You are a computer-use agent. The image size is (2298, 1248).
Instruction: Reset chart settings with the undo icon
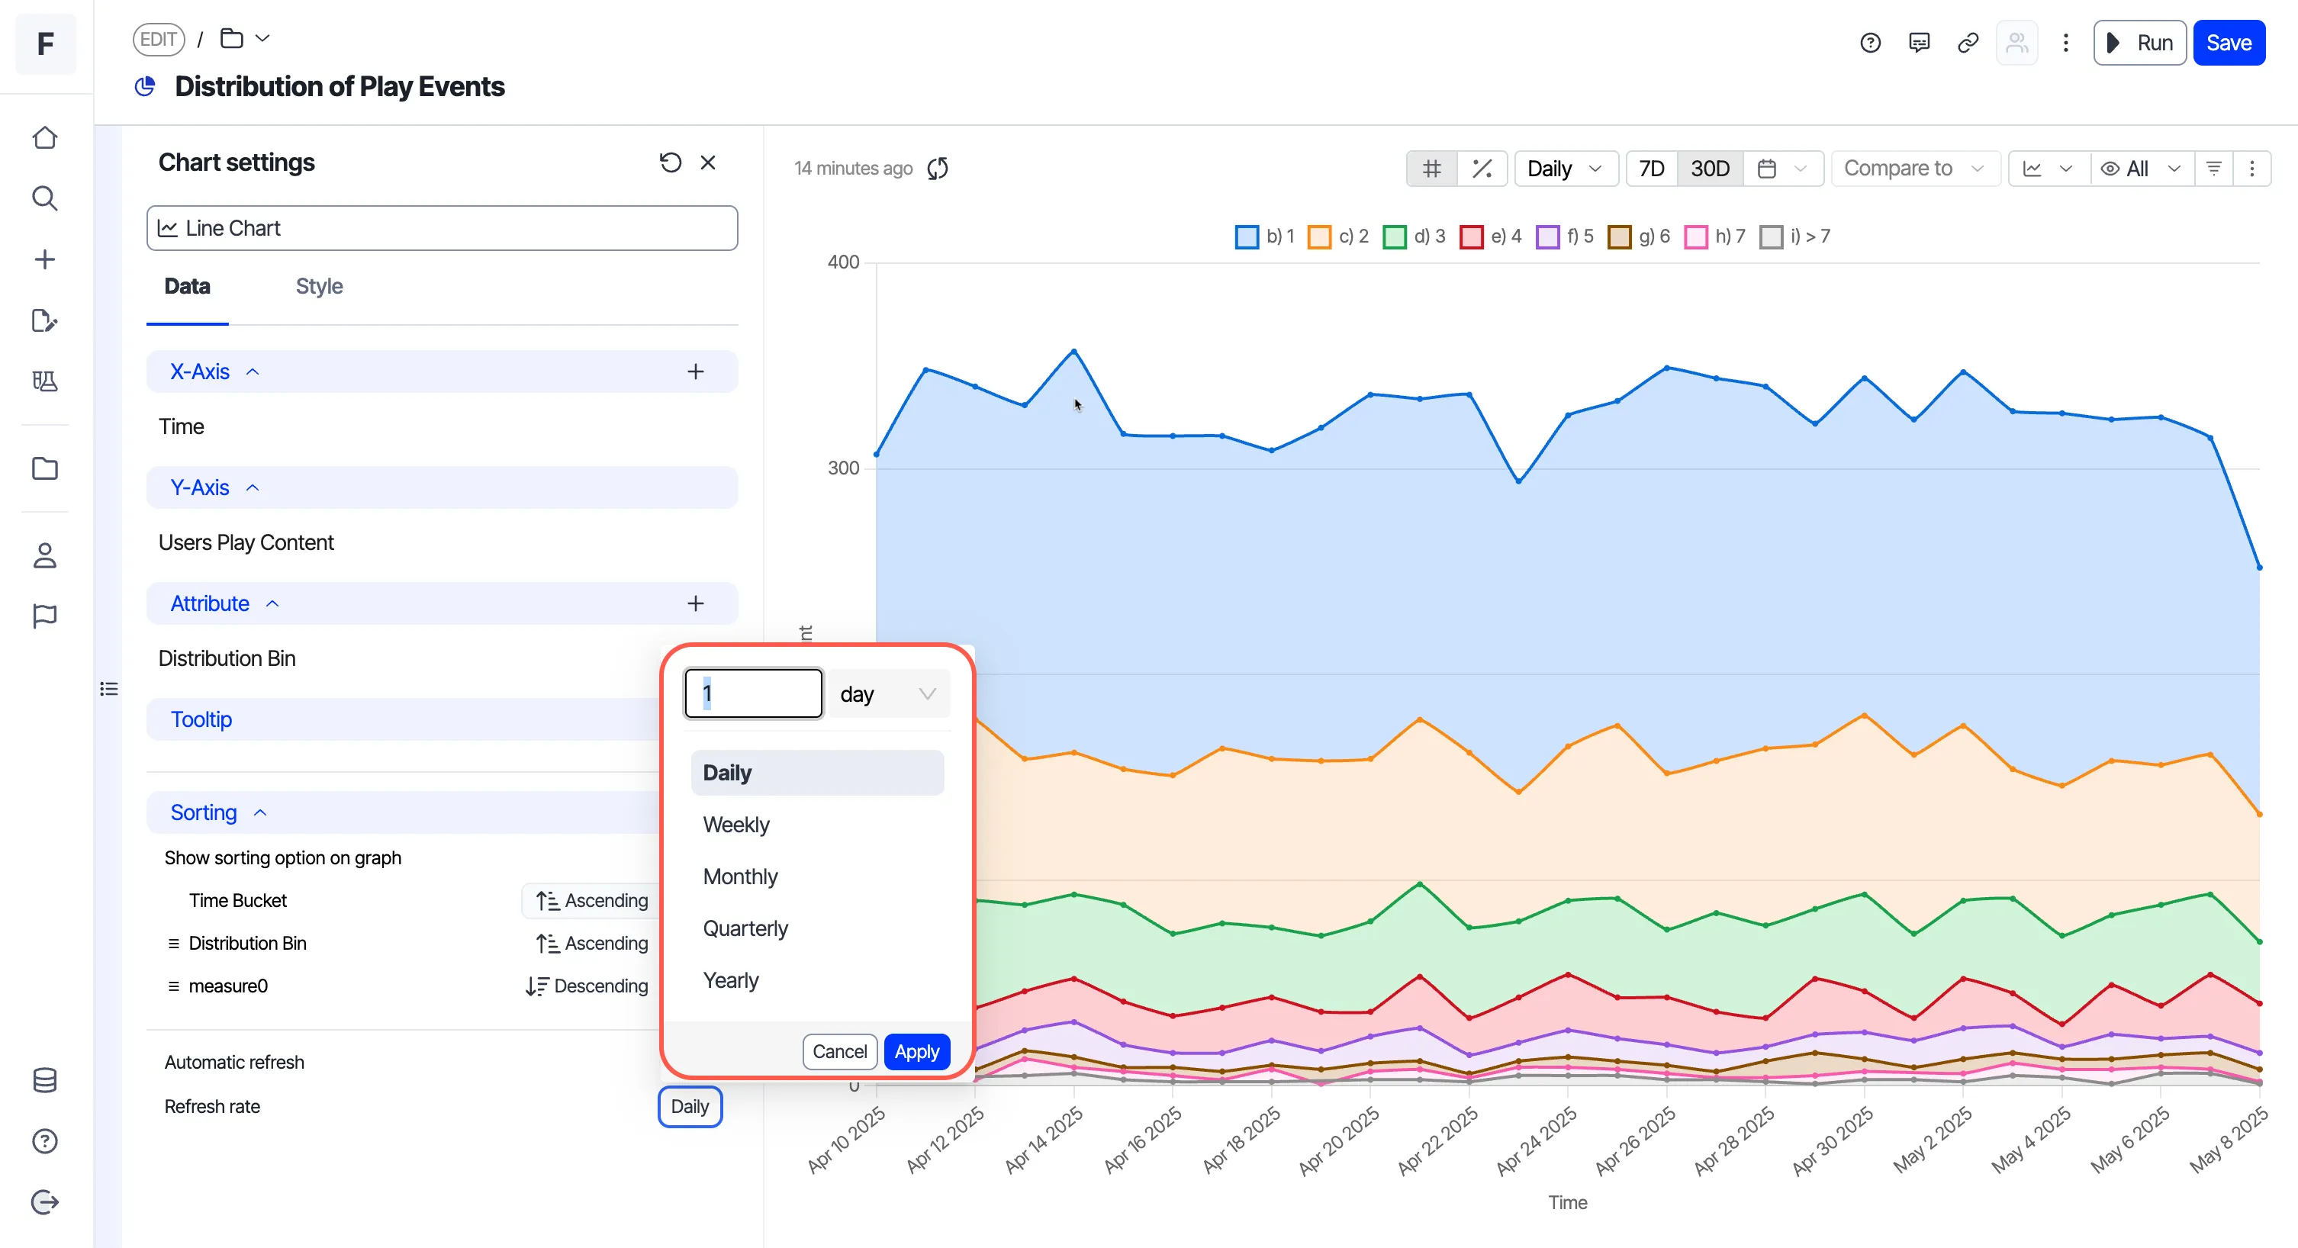point(670,162)
